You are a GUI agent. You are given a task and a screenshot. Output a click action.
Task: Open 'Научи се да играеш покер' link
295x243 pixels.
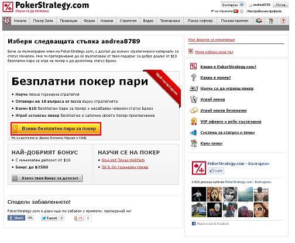pyautogui.click(x=227, y=89)
